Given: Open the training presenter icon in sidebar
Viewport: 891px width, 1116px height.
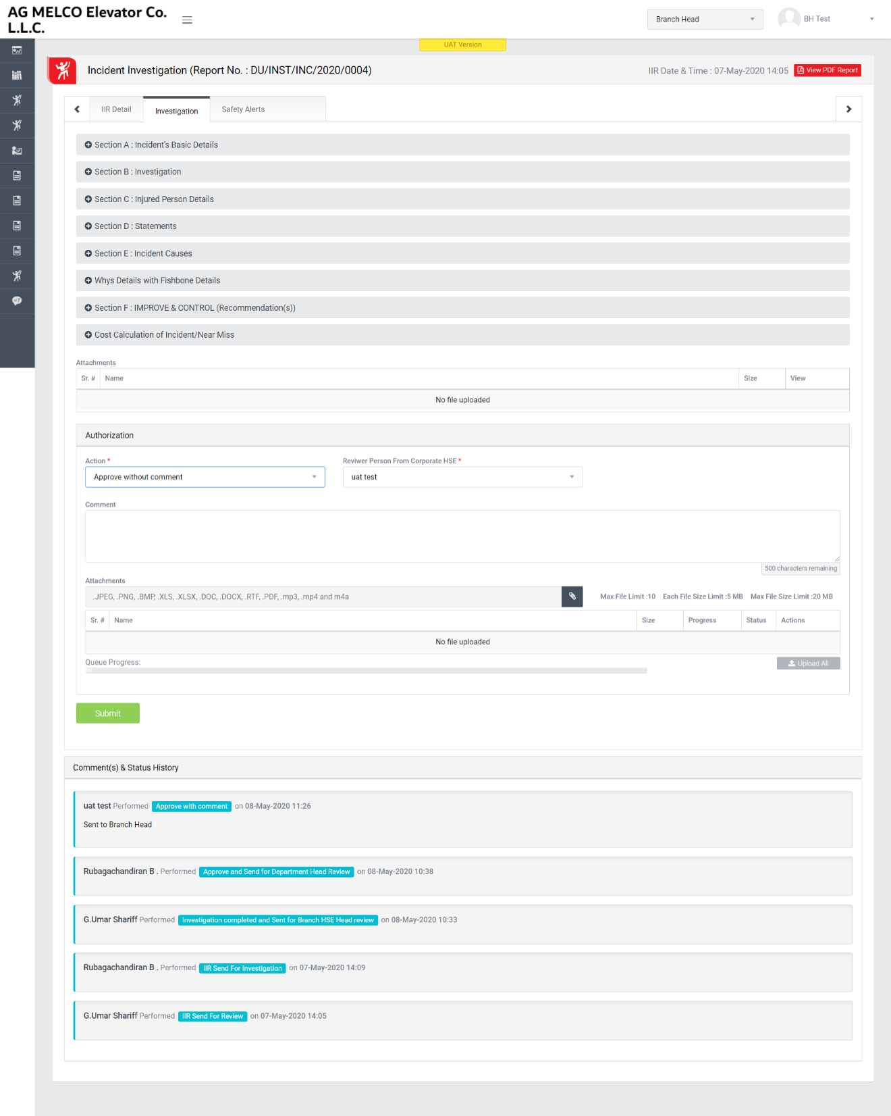Looking at the screenshot, I should 17,151.
